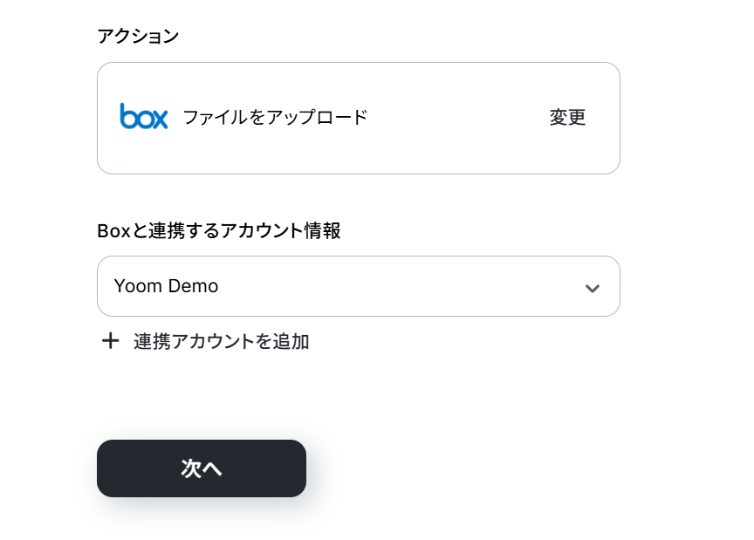The height and width of the screenshot is (540, 754).
Task: Click the empty middle of the account field
Action: [393, 286]
